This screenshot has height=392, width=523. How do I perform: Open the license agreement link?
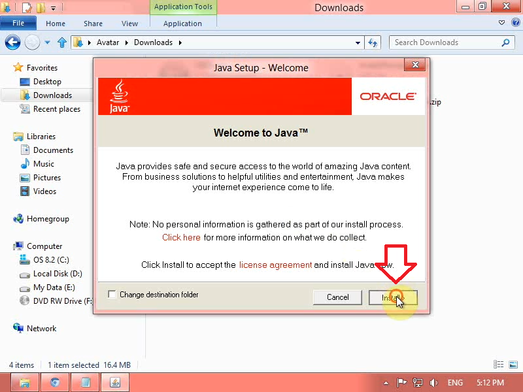275,265
